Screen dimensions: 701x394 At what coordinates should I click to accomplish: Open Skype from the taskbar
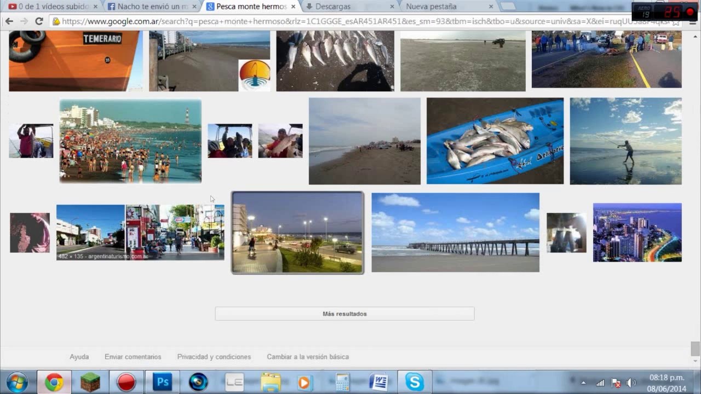point(415,382)
